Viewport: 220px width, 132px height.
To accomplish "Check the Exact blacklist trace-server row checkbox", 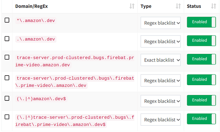I will pyautogui.click(x=7, y=57).
